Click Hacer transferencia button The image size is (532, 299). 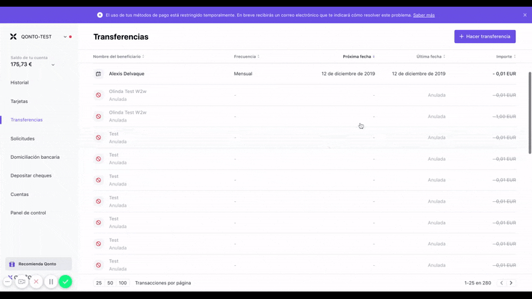(485, 37)
